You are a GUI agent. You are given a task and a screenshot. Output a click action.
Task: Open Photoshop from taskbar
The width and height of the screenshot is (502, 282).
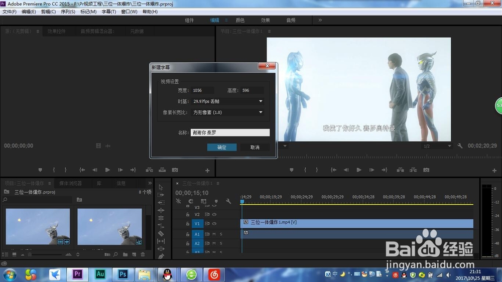(x=123, y=274)
